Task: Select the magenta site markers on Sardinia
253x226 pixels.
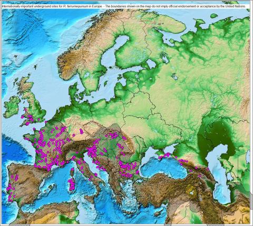Action: [x=72, y=185]
